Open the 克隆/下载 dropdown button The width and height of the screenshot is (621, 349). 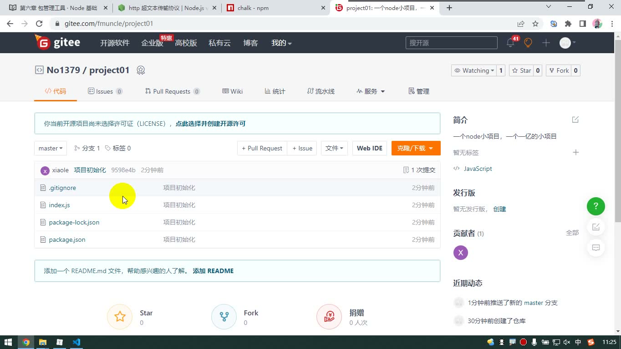point(416,148)
